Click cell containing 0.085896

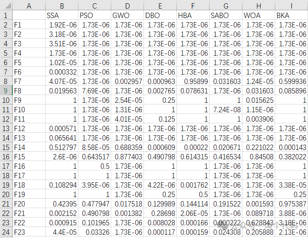click(292, 91)
